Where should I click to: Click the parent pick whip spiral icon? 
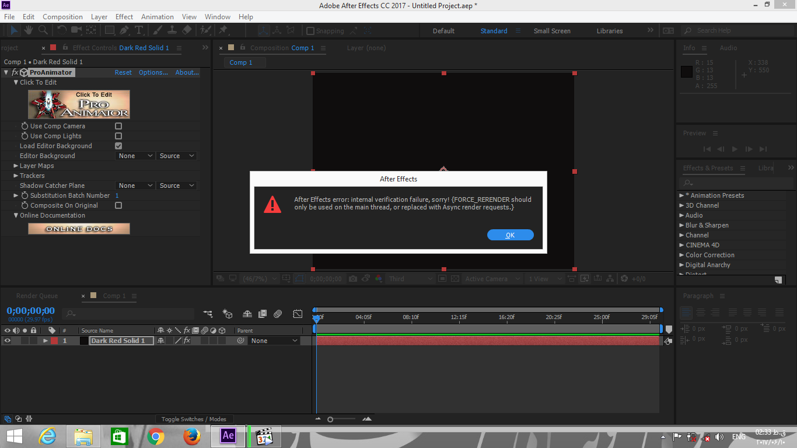[x=240, y=341]
